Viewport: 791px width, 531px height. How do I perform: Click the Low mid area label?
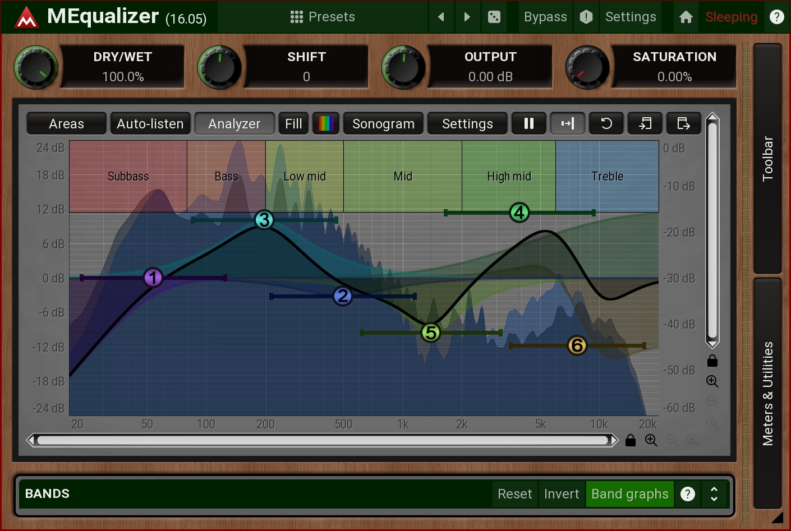coord(305,176)
